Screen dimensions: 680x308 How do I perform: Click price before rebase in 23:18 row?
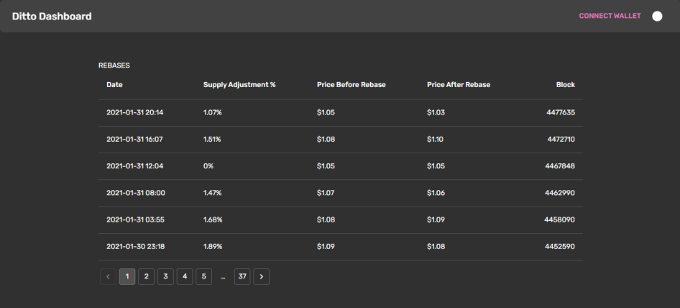pyautogui.click(x=326, y=247)
